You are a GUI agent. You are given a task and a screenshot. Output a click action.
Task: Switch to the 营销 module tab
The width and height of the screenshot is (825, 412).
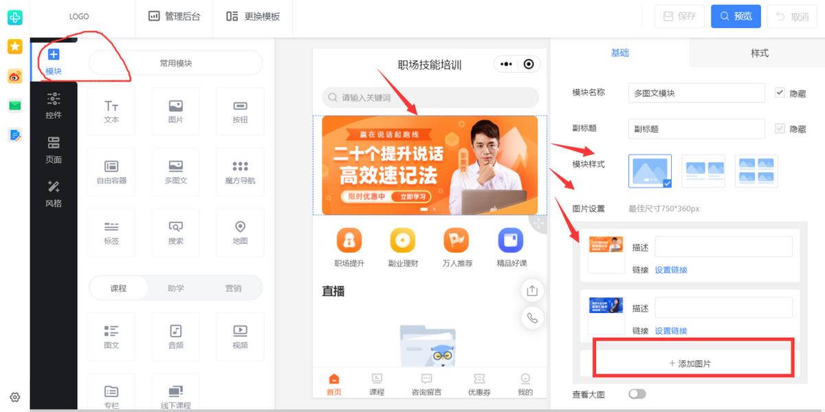[x=233, y=288]
